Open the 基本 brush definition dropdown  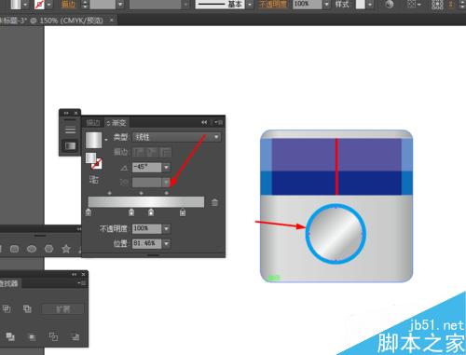coord(250,5)
